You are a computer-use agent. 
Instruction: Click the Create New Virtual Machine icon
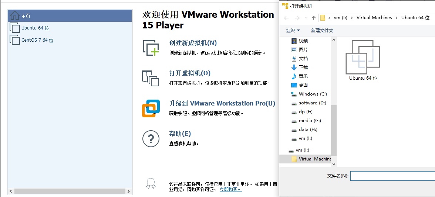[151, 48]
